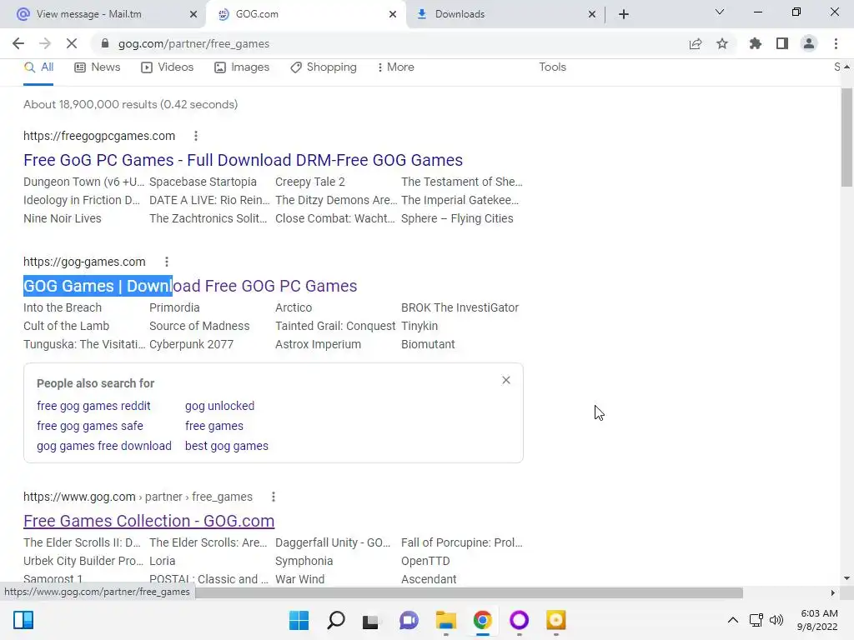Open the Extensions puzzle icon
The height and width of the screenshot is (640, 854).
[x=755, y=43]
